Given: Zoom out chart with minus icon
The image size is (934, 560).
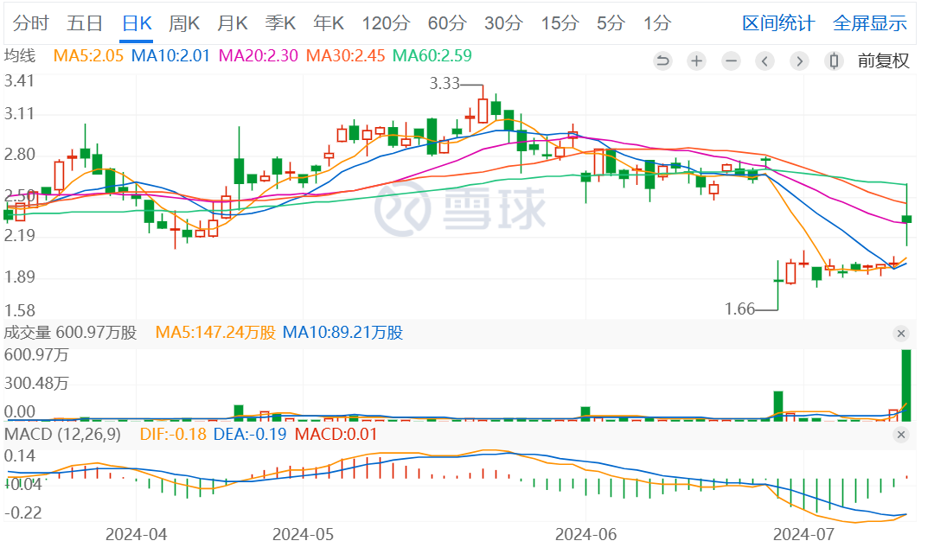Looking at the screenshot, I should click(x=731, y=60).
